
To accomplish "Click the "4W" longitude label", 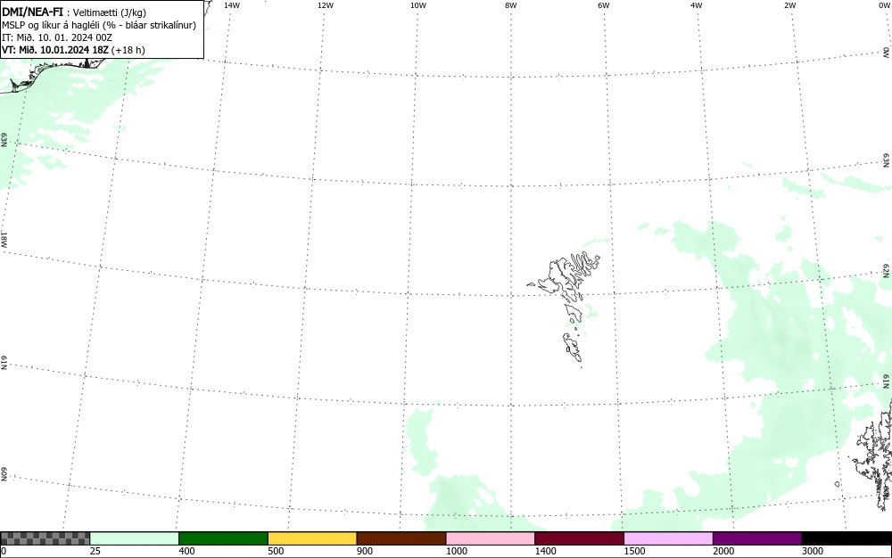I will [697, 5].
